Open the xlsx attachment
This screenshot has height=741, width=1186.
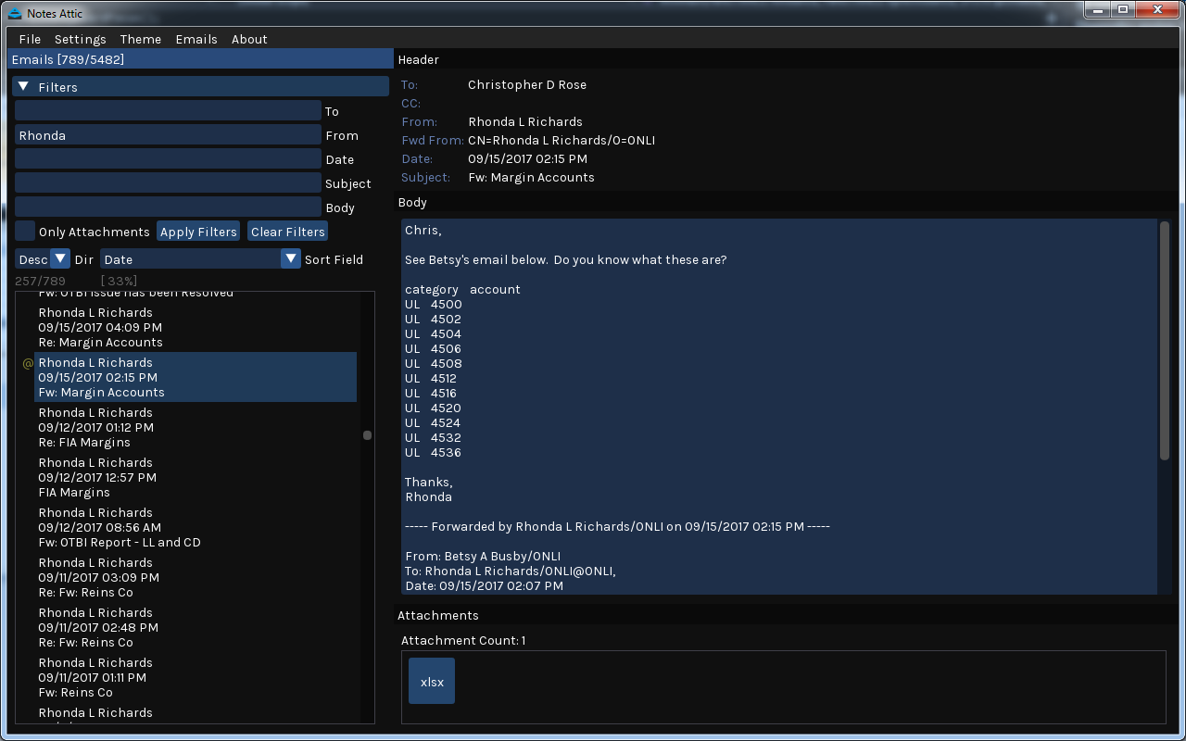tap(432, 681)
